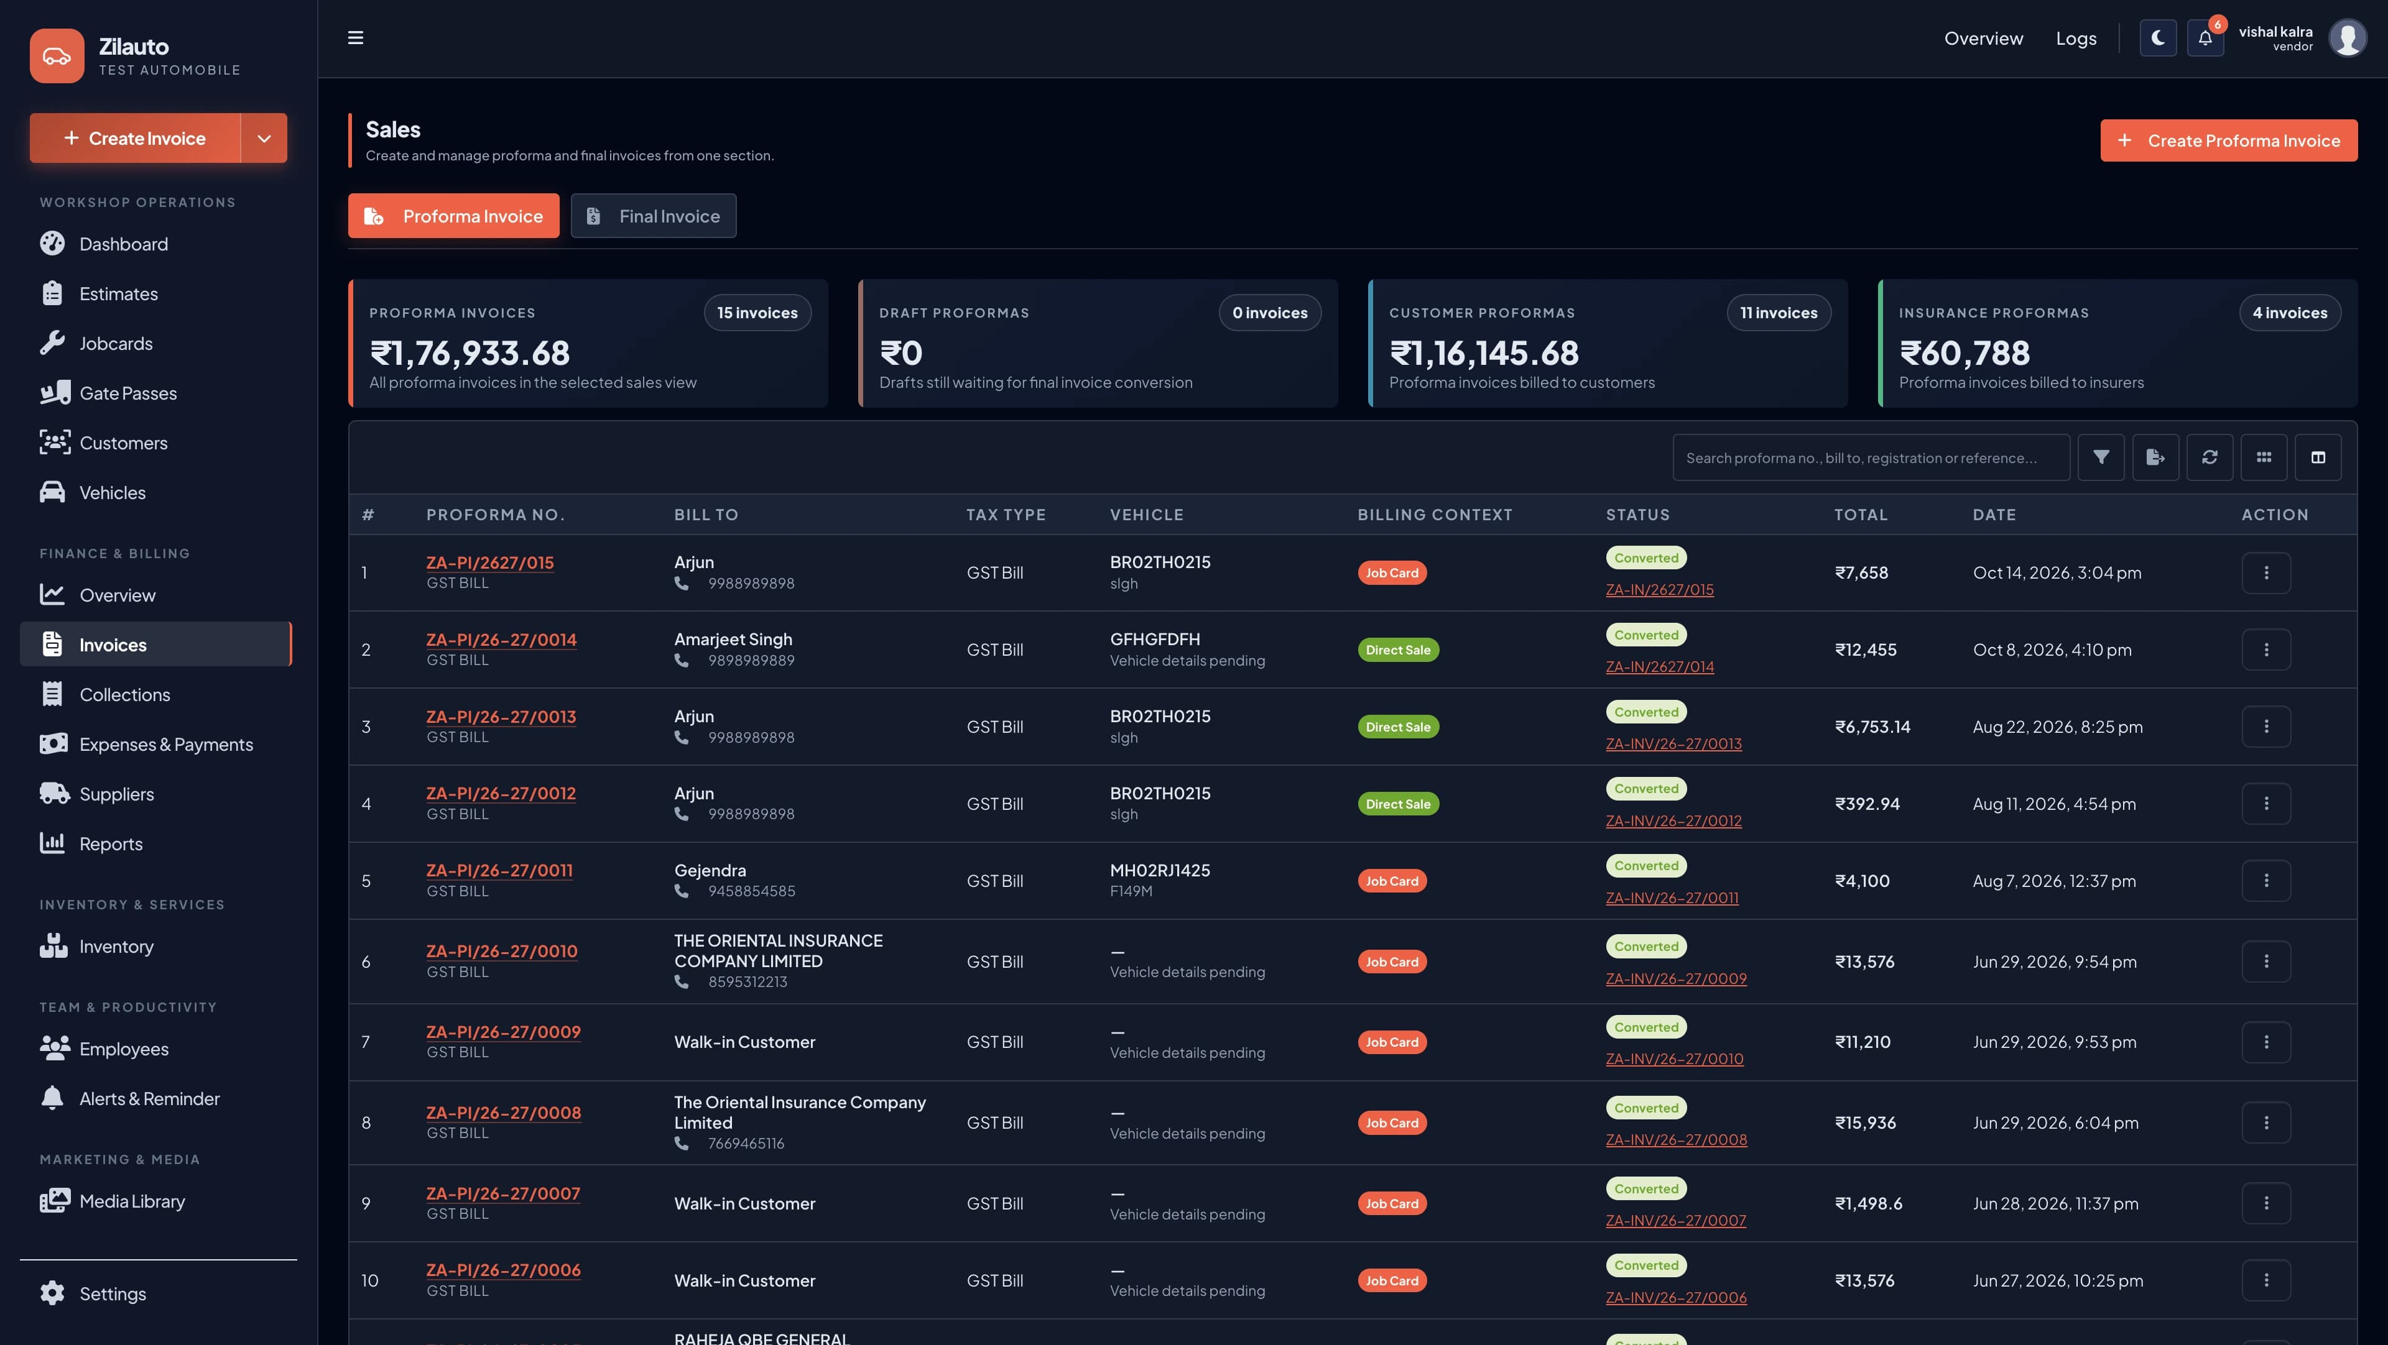The width and height of the screenshot is (2388, 1345).
Task: Open notifications bell icon
Action: coord(2205,38)
